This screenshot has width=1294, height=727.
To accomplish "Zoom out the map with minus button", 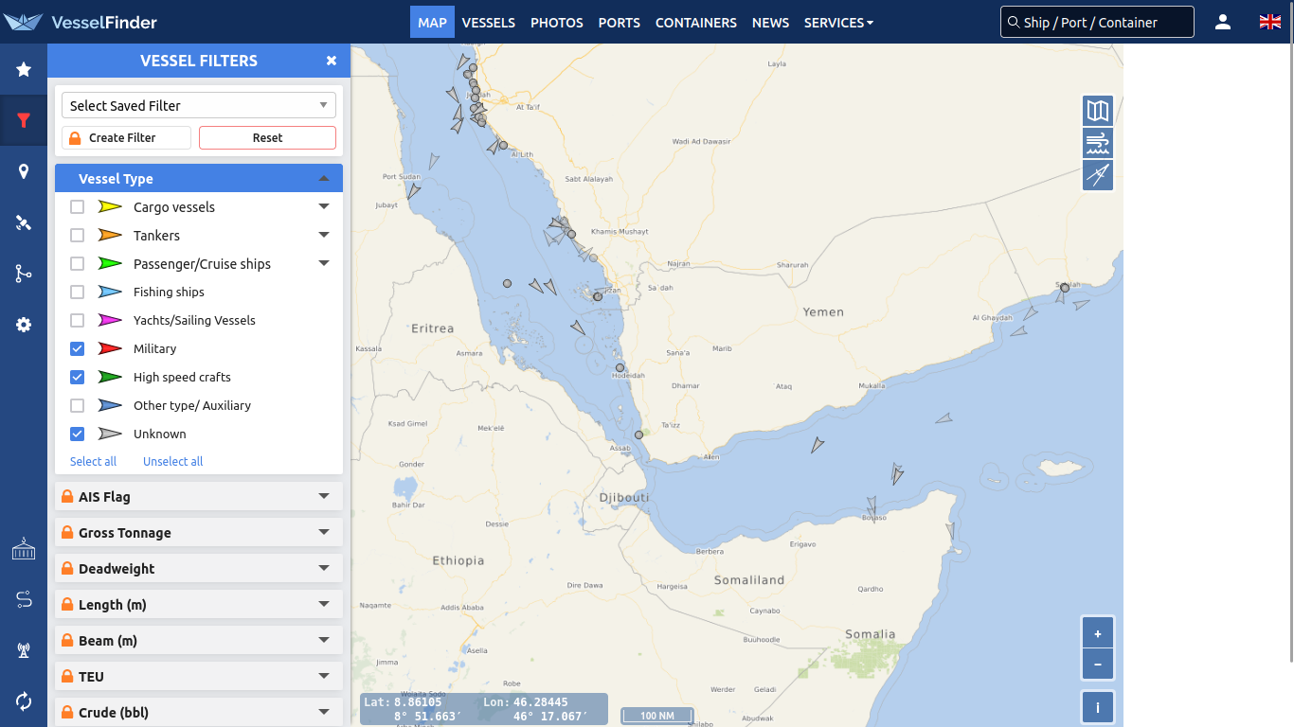I will click(x=1098, y=665).
